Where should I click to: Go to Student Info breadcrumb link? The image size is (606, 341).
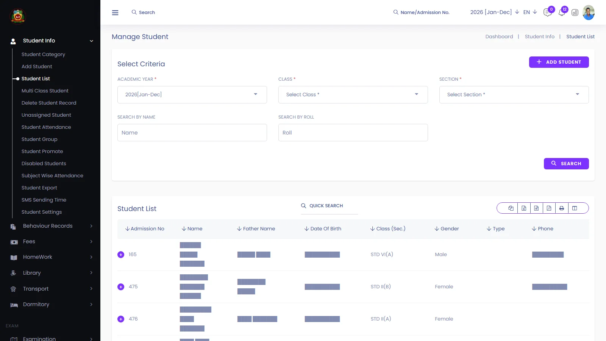[540, 37]
